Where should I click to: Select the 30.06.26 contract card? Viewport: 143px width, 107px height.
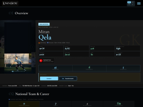click(51, 54)
